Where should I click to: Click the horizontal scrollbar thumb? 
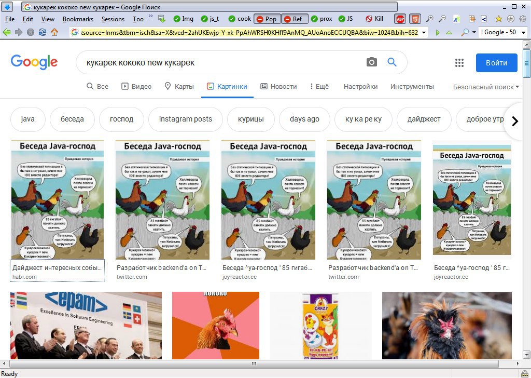click(x=254, y=364)
